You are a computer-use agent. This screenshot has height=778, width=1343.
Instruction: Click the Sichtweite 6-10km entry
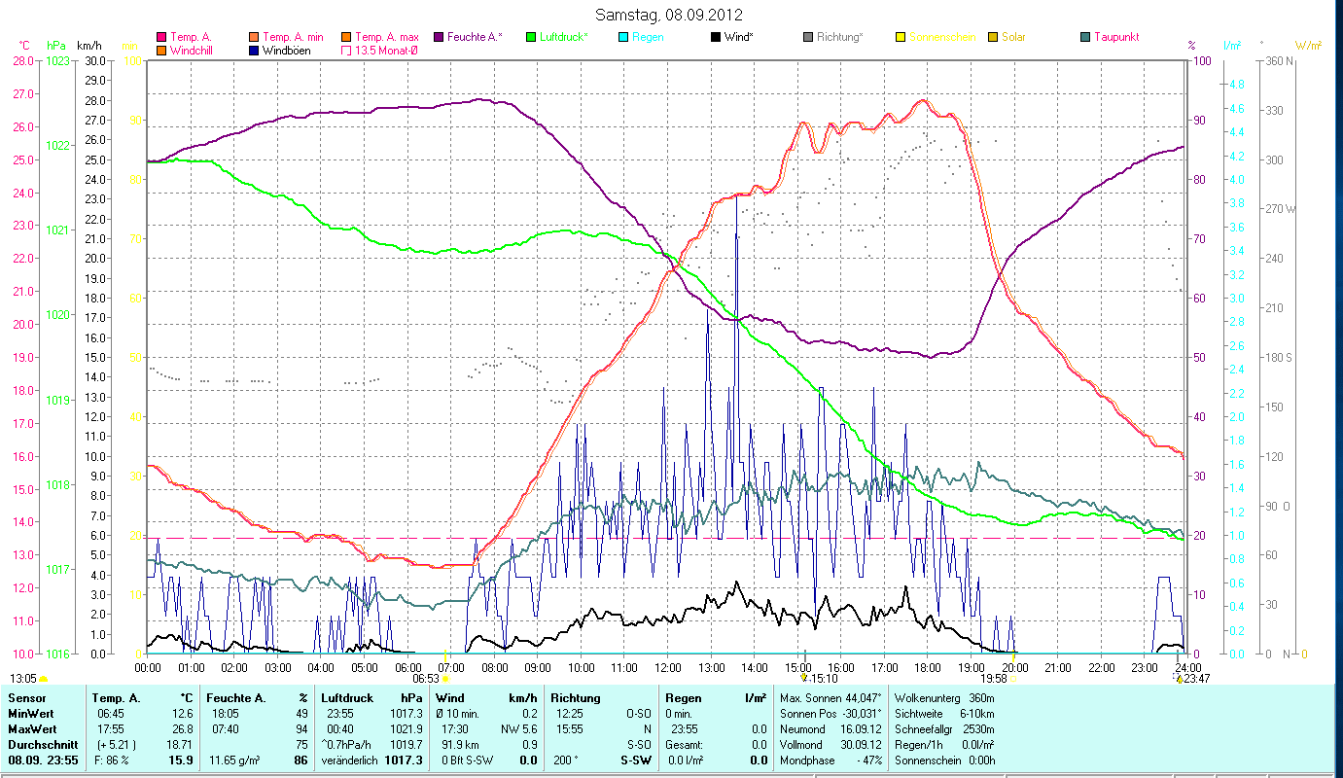tap(944, 713)
